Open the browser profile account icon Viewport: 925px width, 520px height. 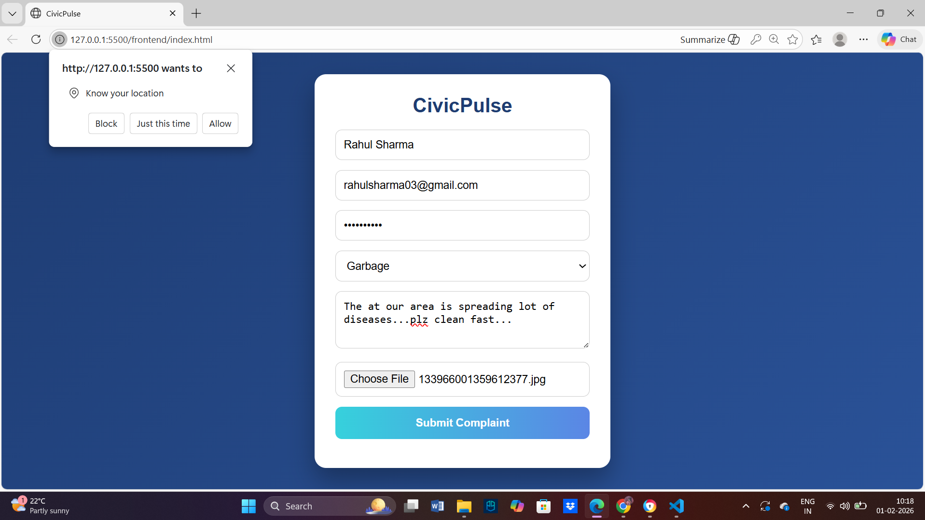pos(840,39)
